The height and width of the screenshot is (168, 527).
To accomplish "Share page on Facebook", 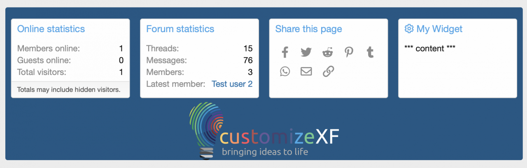I will pos(285,52).
